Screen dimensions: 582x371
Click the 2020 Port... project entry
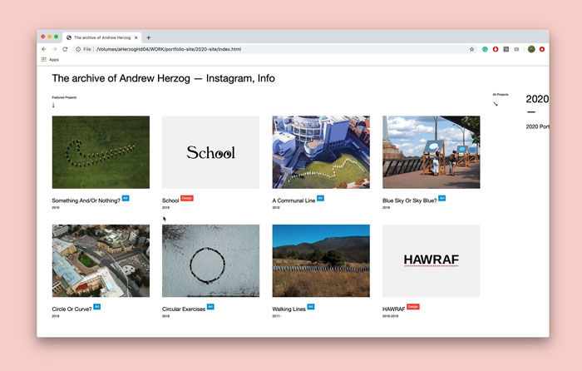click(x=537, y=126)
